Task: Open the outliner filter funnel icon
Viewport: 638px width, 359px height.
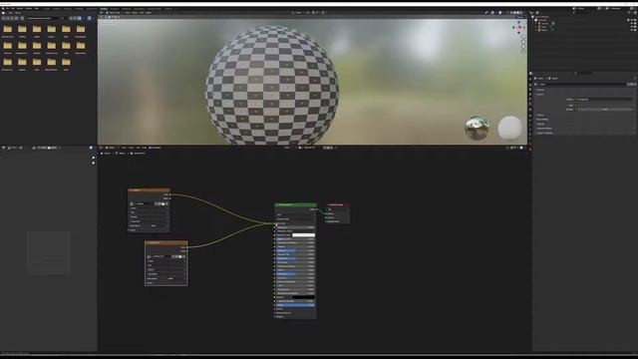Action: [629, 13]
